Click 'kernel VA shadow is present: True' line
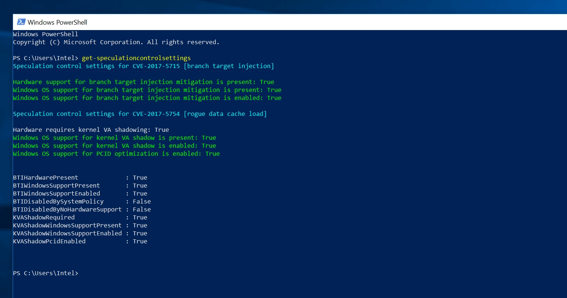The height and width of the screenshot is (298, 567). point(115,138)
